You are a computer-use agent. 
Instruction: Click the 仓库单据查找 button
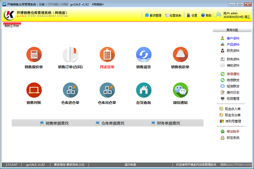click(110, 123)
